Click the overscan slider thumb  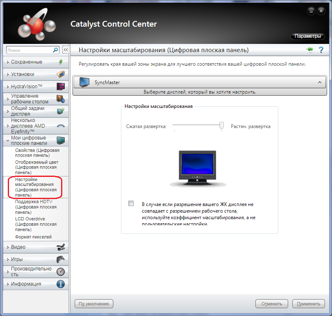point(221,125)
